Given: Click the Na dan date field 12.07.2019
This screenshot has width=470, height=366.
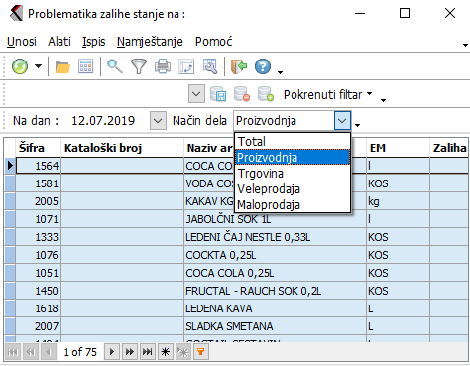Looking at the screenshot, I should point(103,121).
